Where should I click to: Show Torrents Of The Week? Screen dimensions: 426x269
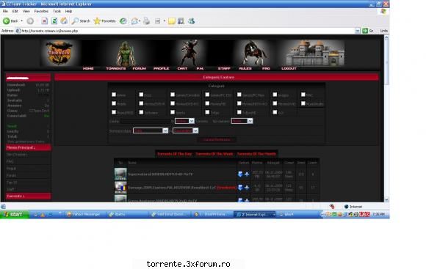[x=214, y=154]
